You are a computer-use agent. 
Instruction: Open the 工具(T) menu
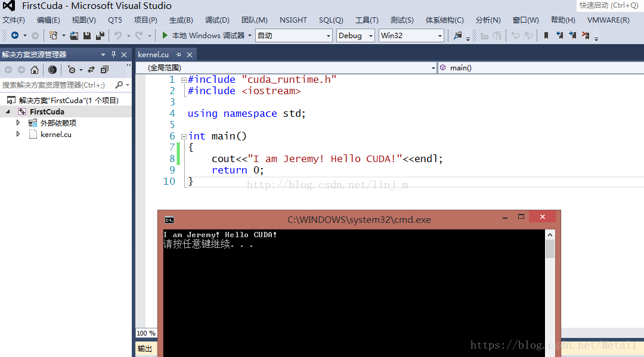[367, 20]
